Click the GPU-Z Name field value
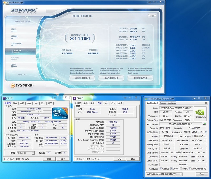This screenshot has width=211, height=179. (176, 108)
